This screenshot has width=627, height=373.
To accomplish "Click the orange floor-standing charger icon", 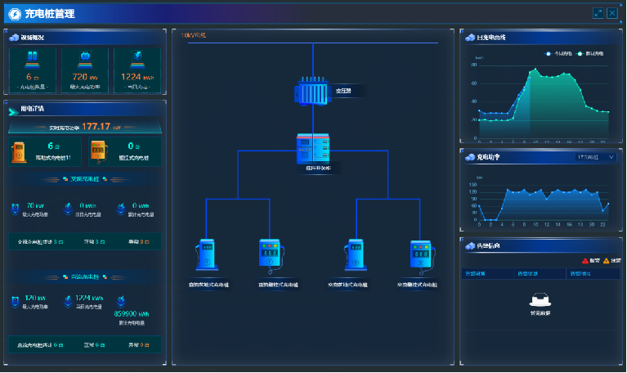I will pyautogui.click(x=18, y=151).
